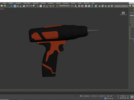Click the Modifier List dropdown
The image size is (134, 100).
[x=132, y=16]
